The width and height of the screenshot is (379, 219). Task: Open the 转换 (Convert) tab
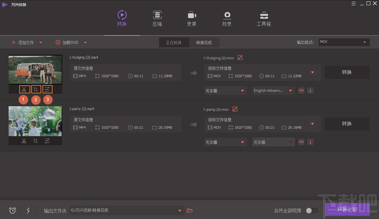[122, 18]
